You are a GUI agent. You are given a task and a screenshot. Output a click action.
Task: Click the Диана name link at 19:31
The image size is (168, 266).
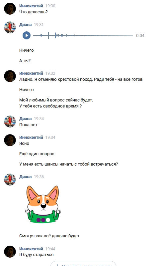25,24
